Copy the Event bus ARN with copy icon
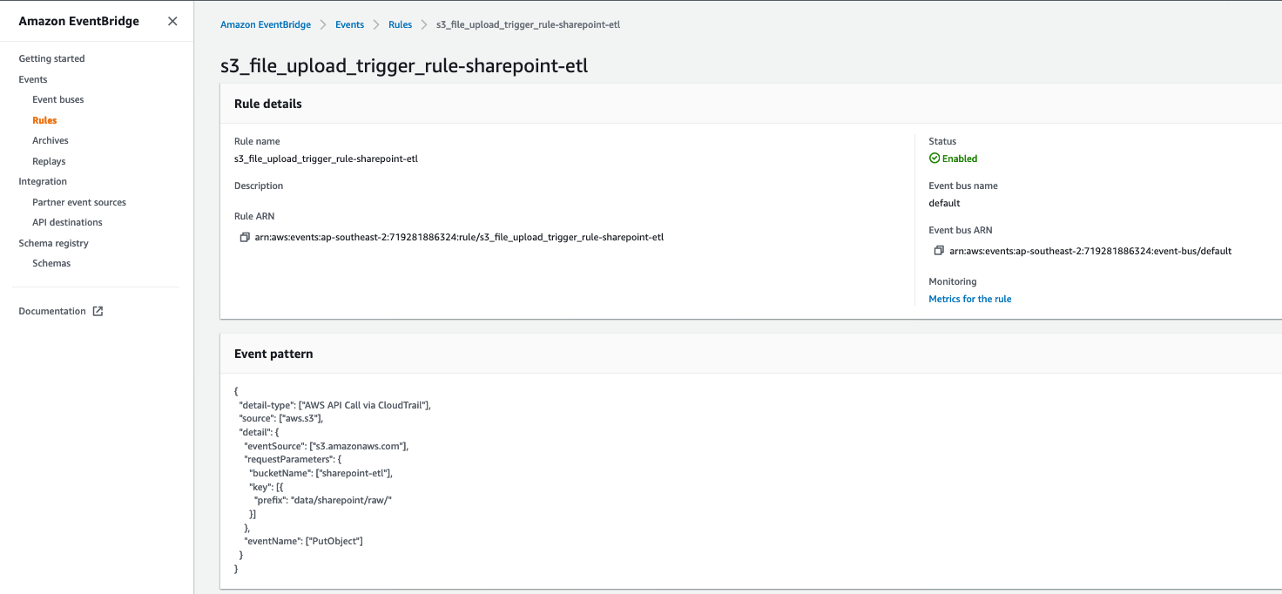The width and height of the screenshot is (1282, 594). pyautogui.click(x=939, y=251)
